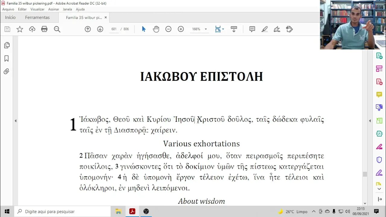Image resolution: width=386 pixels, height=217 pixels.
Task: Select the Hand pan tool
Action: click(x=156, y=29)
